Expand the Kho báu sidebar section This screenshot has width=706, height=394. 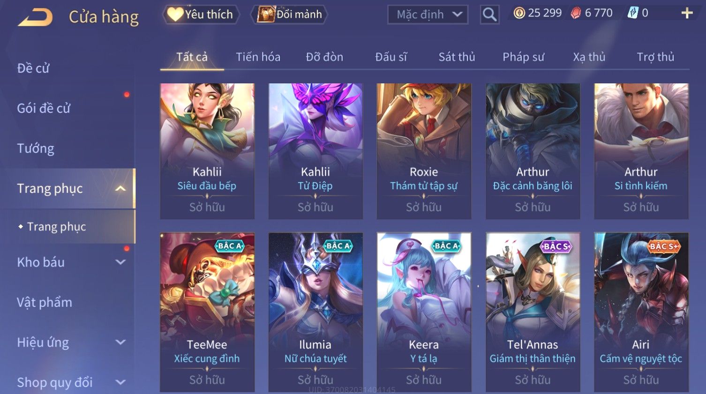point(120,262)
